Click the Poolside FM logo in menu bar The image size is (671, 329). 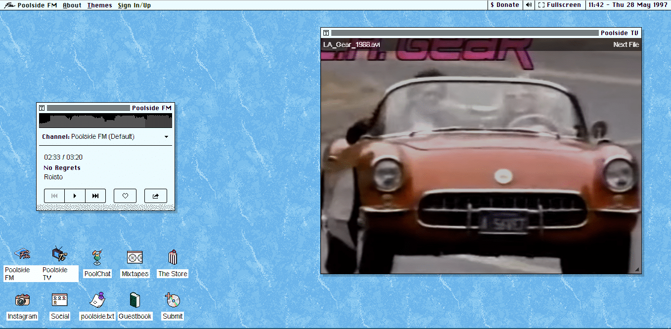(x=8, y=5)
